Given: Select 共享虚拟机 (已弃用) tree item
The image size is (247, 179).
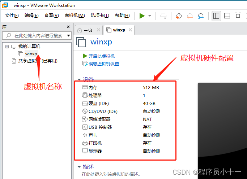Looking at the screenshot, I should point(38,61).
